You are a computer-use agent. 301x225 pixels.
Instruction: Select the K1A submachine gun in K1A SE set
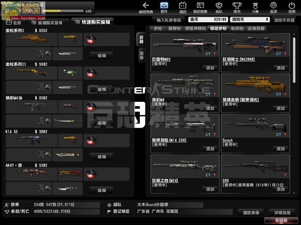point(31,140)
